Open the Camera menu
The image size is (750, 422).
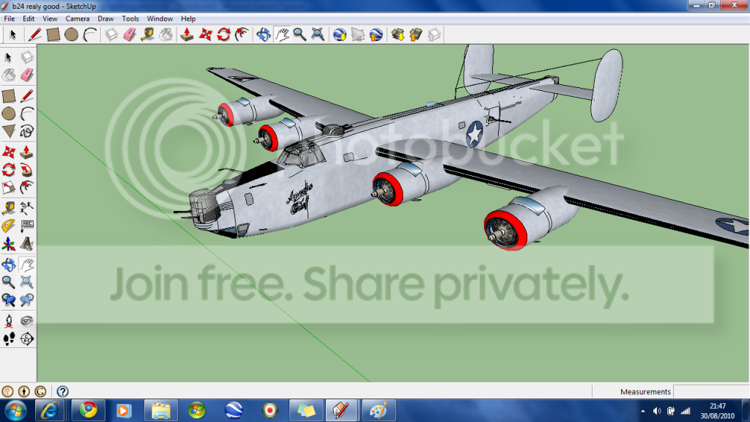pyautogui.click(x=78, y=18)
